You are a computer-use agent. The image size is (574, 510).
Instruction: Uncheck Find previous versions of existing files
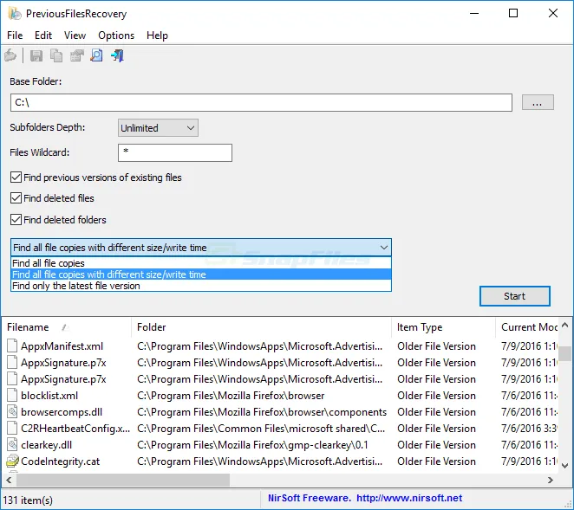pos(16,178)
